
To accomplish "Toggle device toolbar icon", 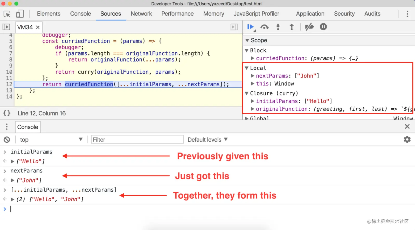I will tap(20, 14).
